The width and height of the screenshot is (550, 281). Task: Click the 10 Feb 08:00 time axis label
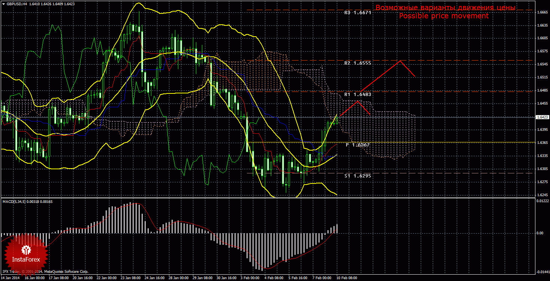click(x=347, y=278)
